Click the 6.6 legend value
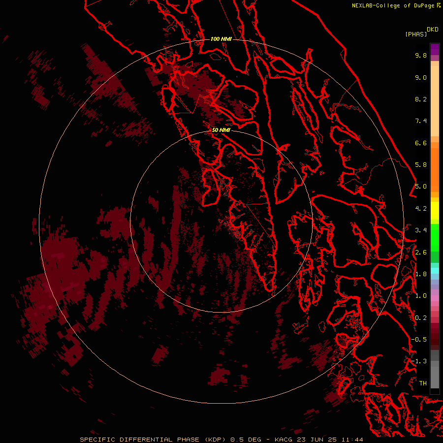Screen dimensions: 443x443 click(x=421, y=143)
